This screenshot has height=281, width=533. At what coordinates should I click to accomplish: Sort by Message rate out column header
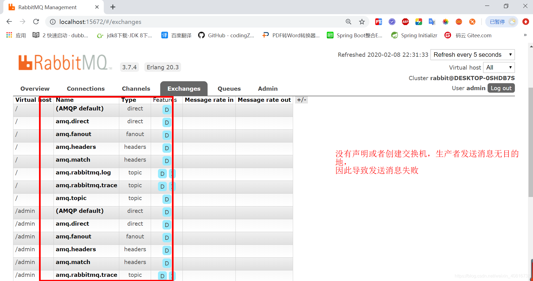pyautogui.click(x=264, y=100)
